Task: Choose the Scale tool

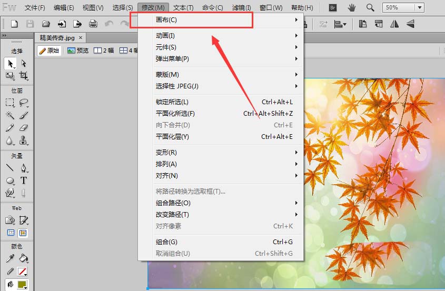Action: 10,76
